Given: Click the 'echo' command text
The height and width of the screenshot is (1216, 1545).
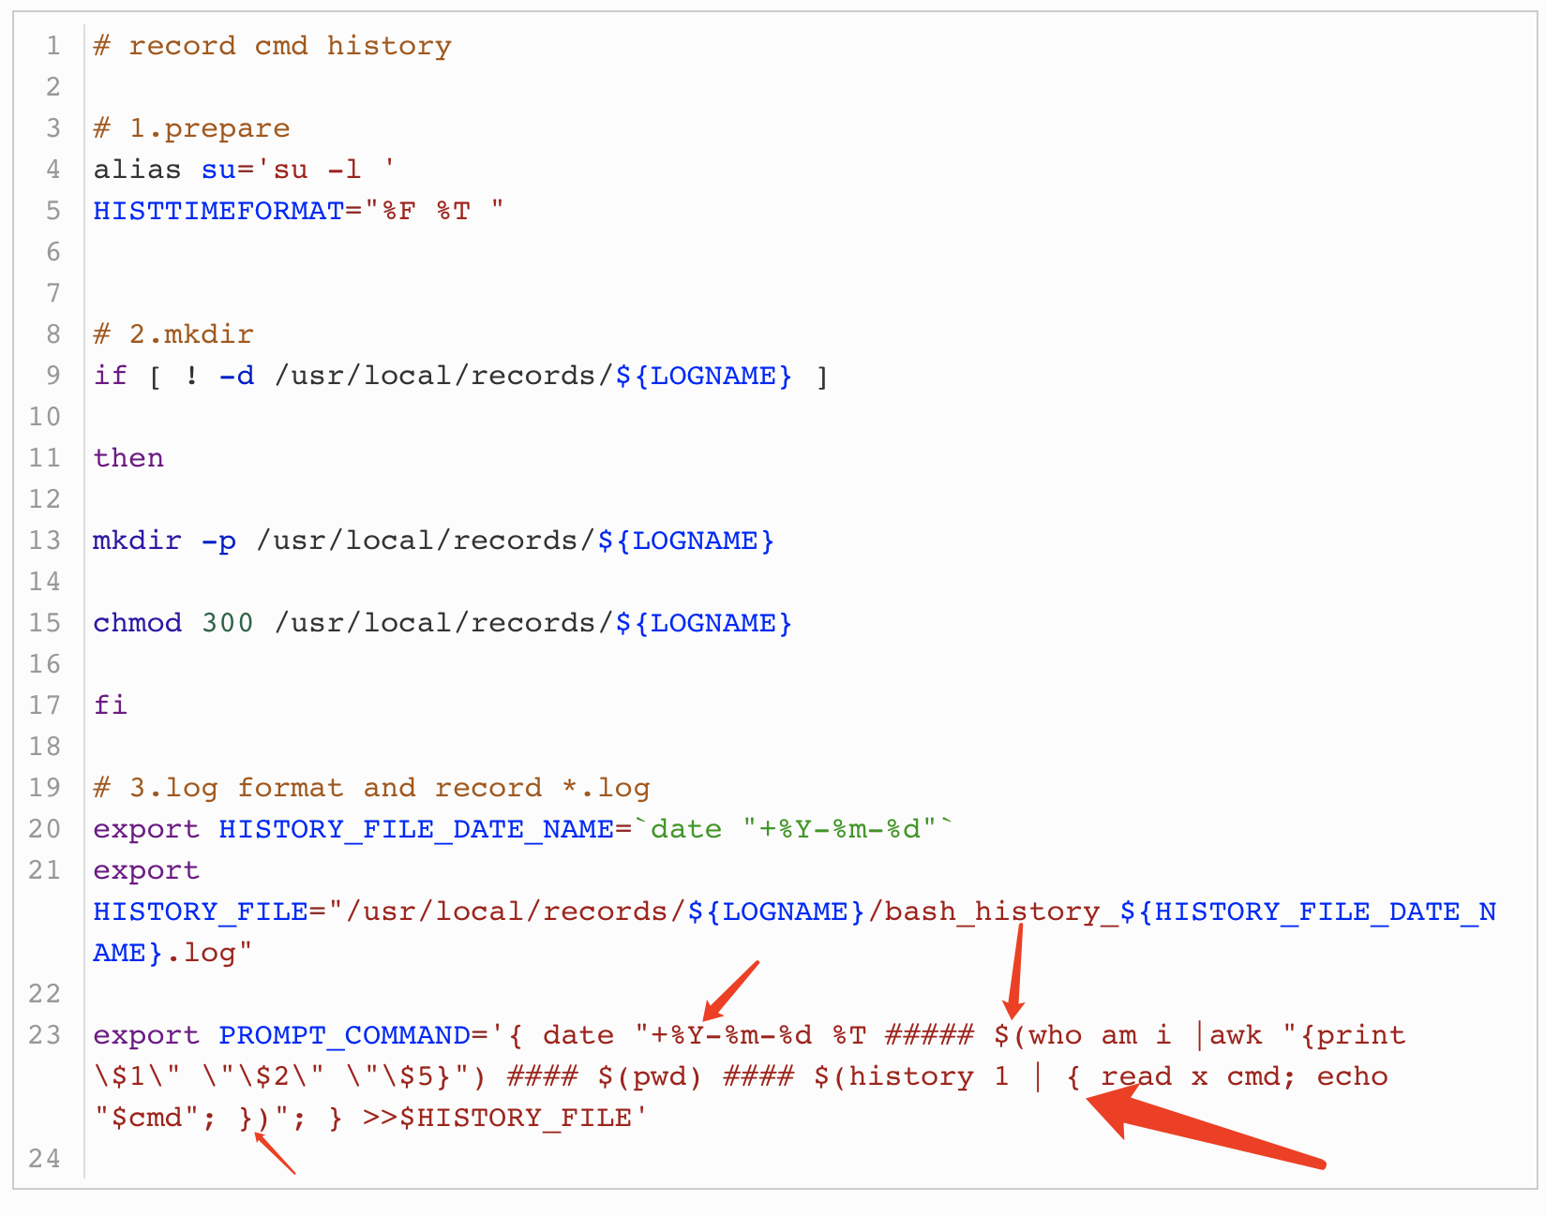Looking at the screenshot, I should pos(1352,1076).
